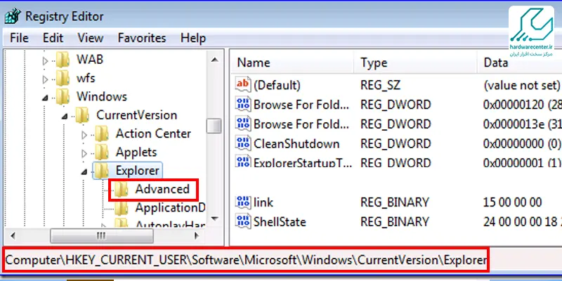Select the (Default) value name
The image size is (562, 281).
[277, 85]
